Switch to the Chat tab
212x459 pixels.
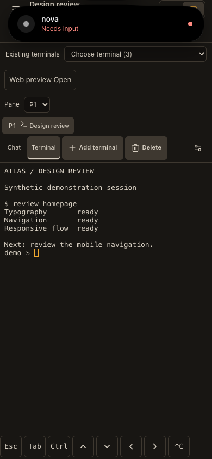[x=14, y=147]
